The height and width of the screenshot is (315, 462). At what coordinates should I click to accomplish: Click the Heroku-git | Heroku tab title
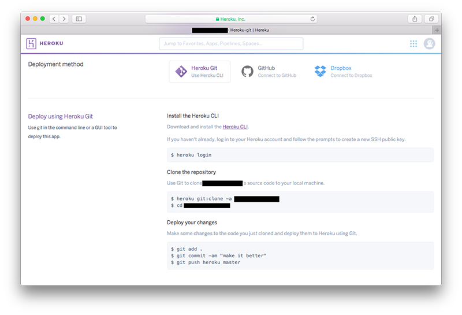point(249,30)
